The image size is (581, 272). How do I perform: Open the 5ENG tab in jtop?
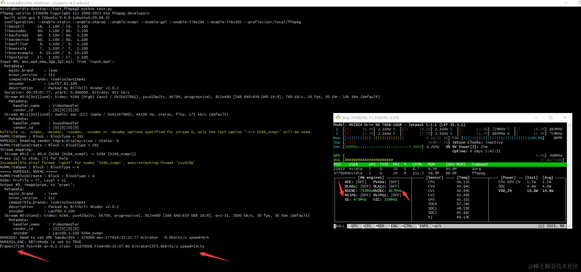click(x=393, y=226)
